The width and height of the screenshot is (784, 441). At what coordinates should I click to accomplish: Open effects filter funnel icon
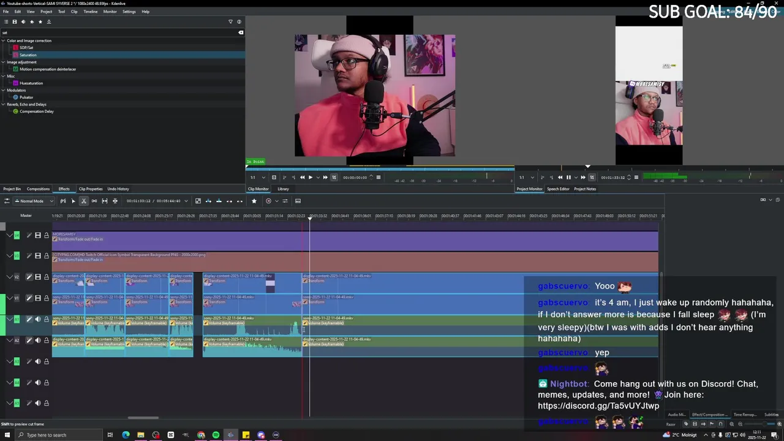point(231,21)
